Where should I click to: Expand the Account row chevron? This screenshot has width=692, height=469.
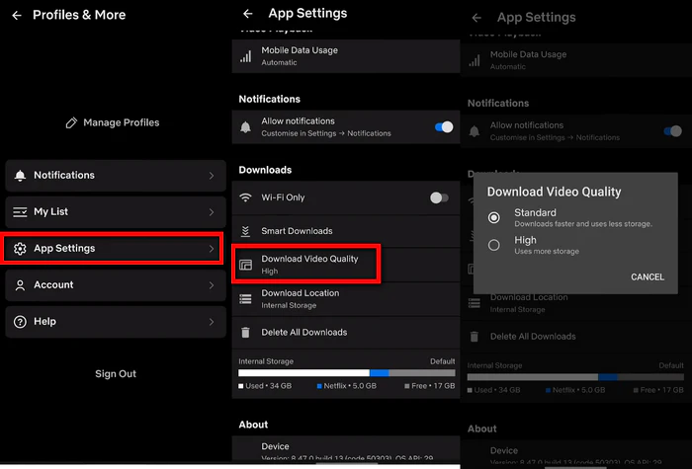click(212, 285)
